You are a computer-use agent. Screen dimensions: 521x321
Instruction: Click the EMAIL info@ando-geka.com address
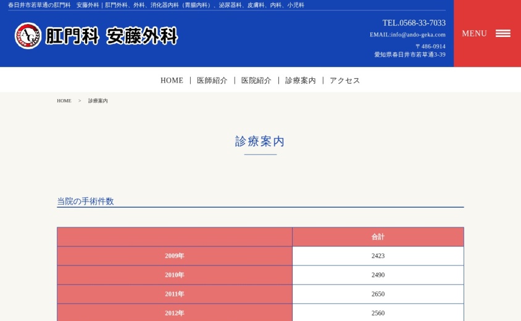[x=407, y=35]
